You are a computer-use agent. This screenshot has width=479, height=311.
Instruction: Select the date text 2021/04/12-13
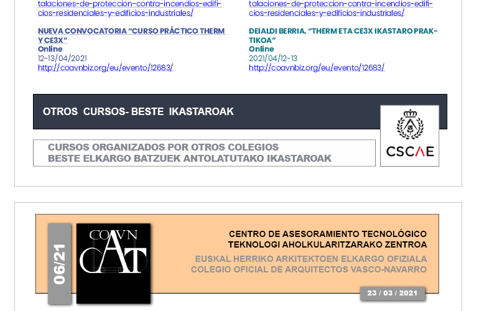273,58
